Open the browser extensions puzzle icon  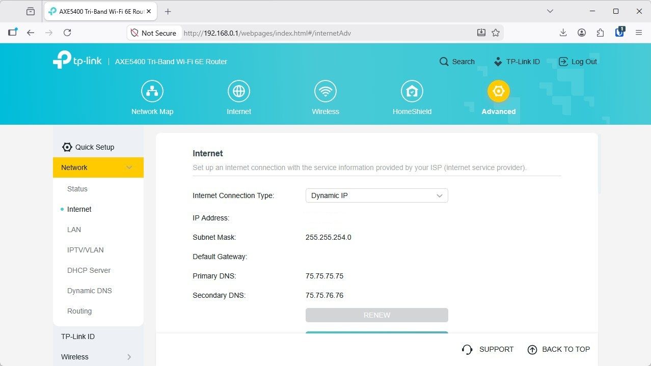click(x=601, y=33)
